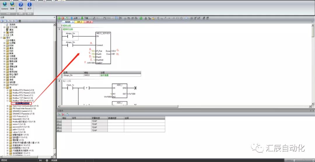Select the 时钟 folder
The width and height of the screenshot is (315, 162).
click(x=11, y=45)
